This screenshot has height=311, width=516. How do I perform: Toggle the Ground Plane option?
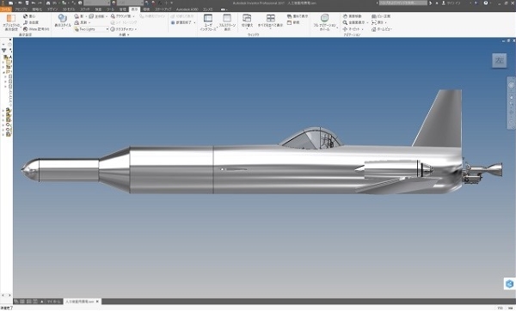point(122,16)
